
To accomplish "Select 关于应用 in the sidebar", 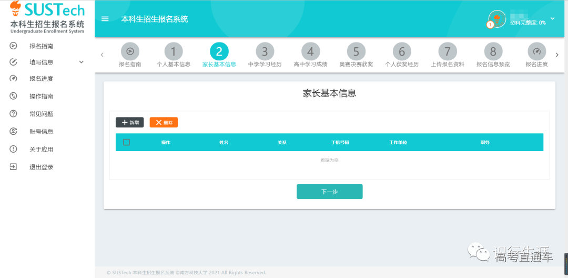I will tap(42, 149).
